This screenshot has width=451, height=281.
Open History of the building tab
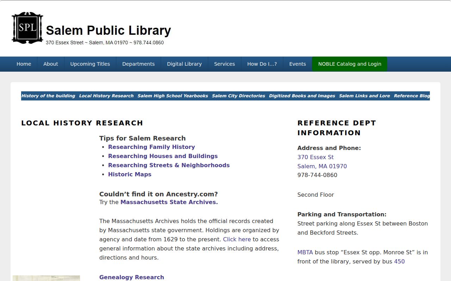48,96
